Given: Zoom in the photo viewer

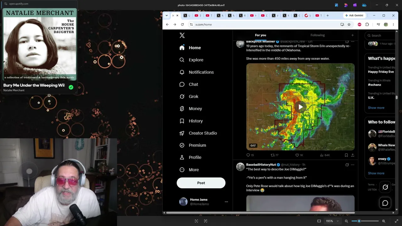Looking at the screenshot, I should click(383, 221).
